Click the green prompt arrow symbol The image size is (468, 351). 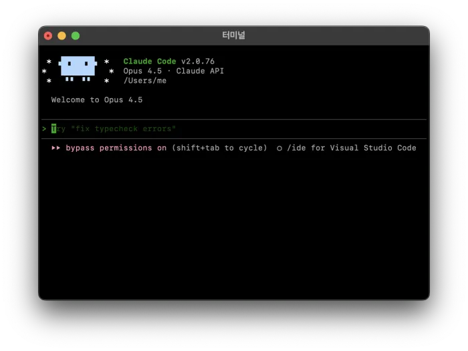44,128
